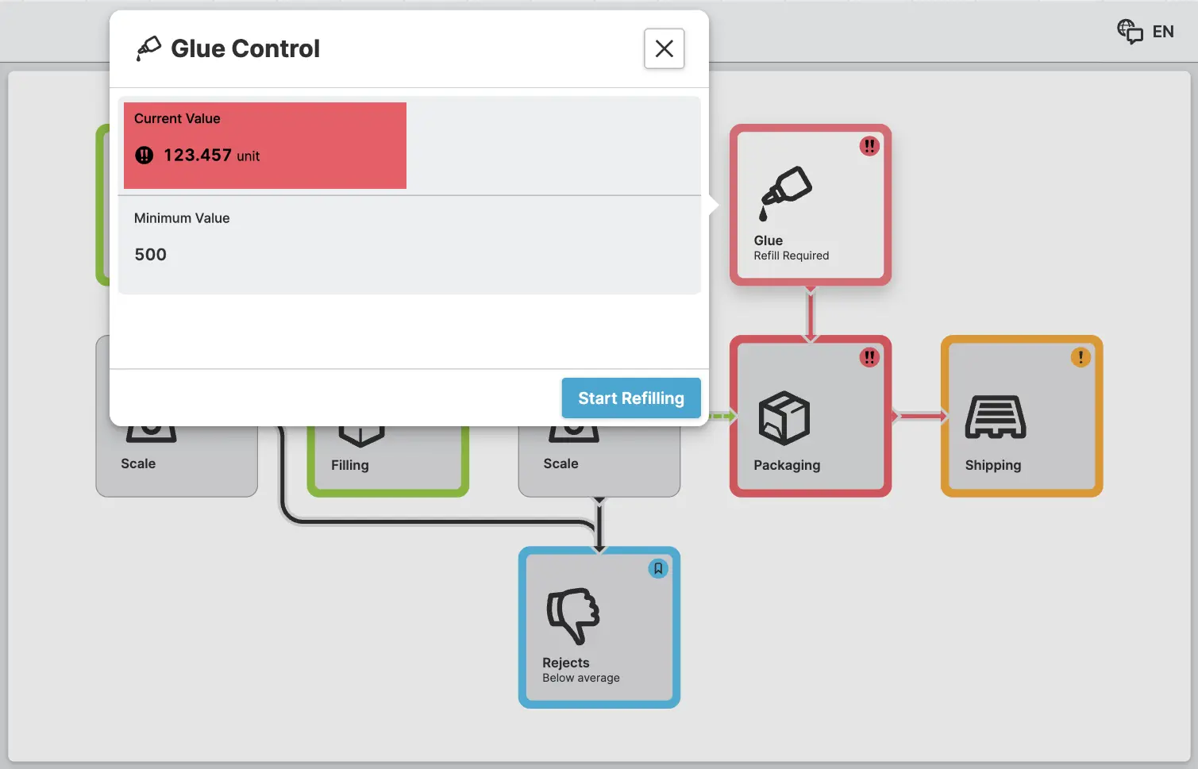
Task: Click the Glue Control title icon
Action: [148, 48]
